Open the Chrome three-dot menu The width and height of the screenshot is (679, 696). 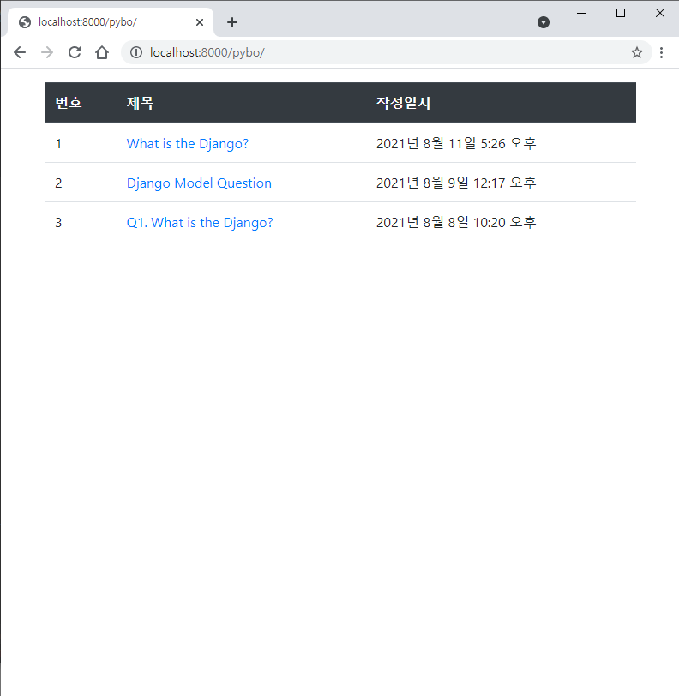[662, 52]
